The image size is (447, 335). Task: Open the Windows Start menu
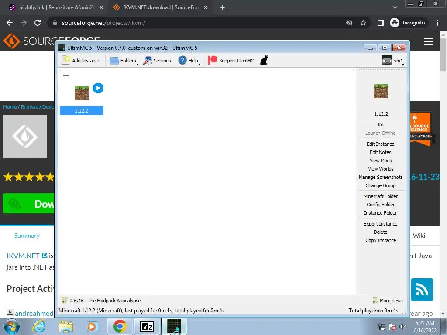(x=12, y=326)
